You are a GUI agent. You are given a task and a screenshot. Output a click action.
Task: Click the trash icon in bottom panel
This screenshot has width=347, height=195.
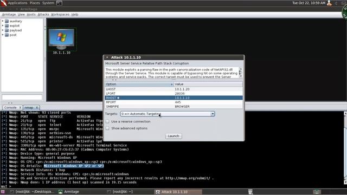(x=250, y=192)
